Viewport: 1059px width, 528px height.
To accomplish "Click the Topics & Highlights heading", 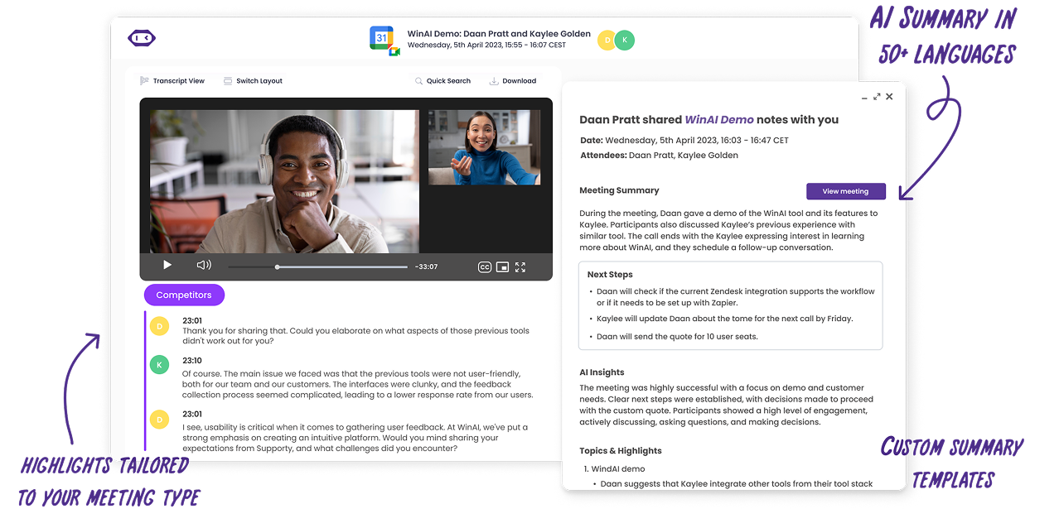I will tap(621, 451).
